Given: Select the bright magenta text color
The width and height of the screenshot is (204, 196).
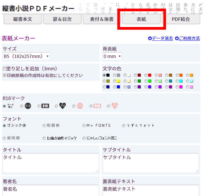Looking at the screenshot, I should point(177,87).
